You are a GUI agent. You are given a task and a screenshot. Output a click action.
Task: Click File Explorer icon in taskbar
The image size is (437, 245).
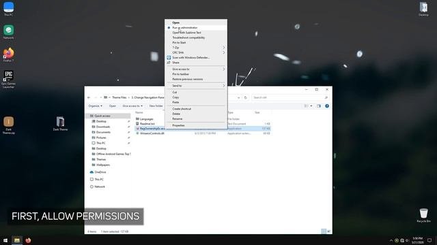pos(17,240)
